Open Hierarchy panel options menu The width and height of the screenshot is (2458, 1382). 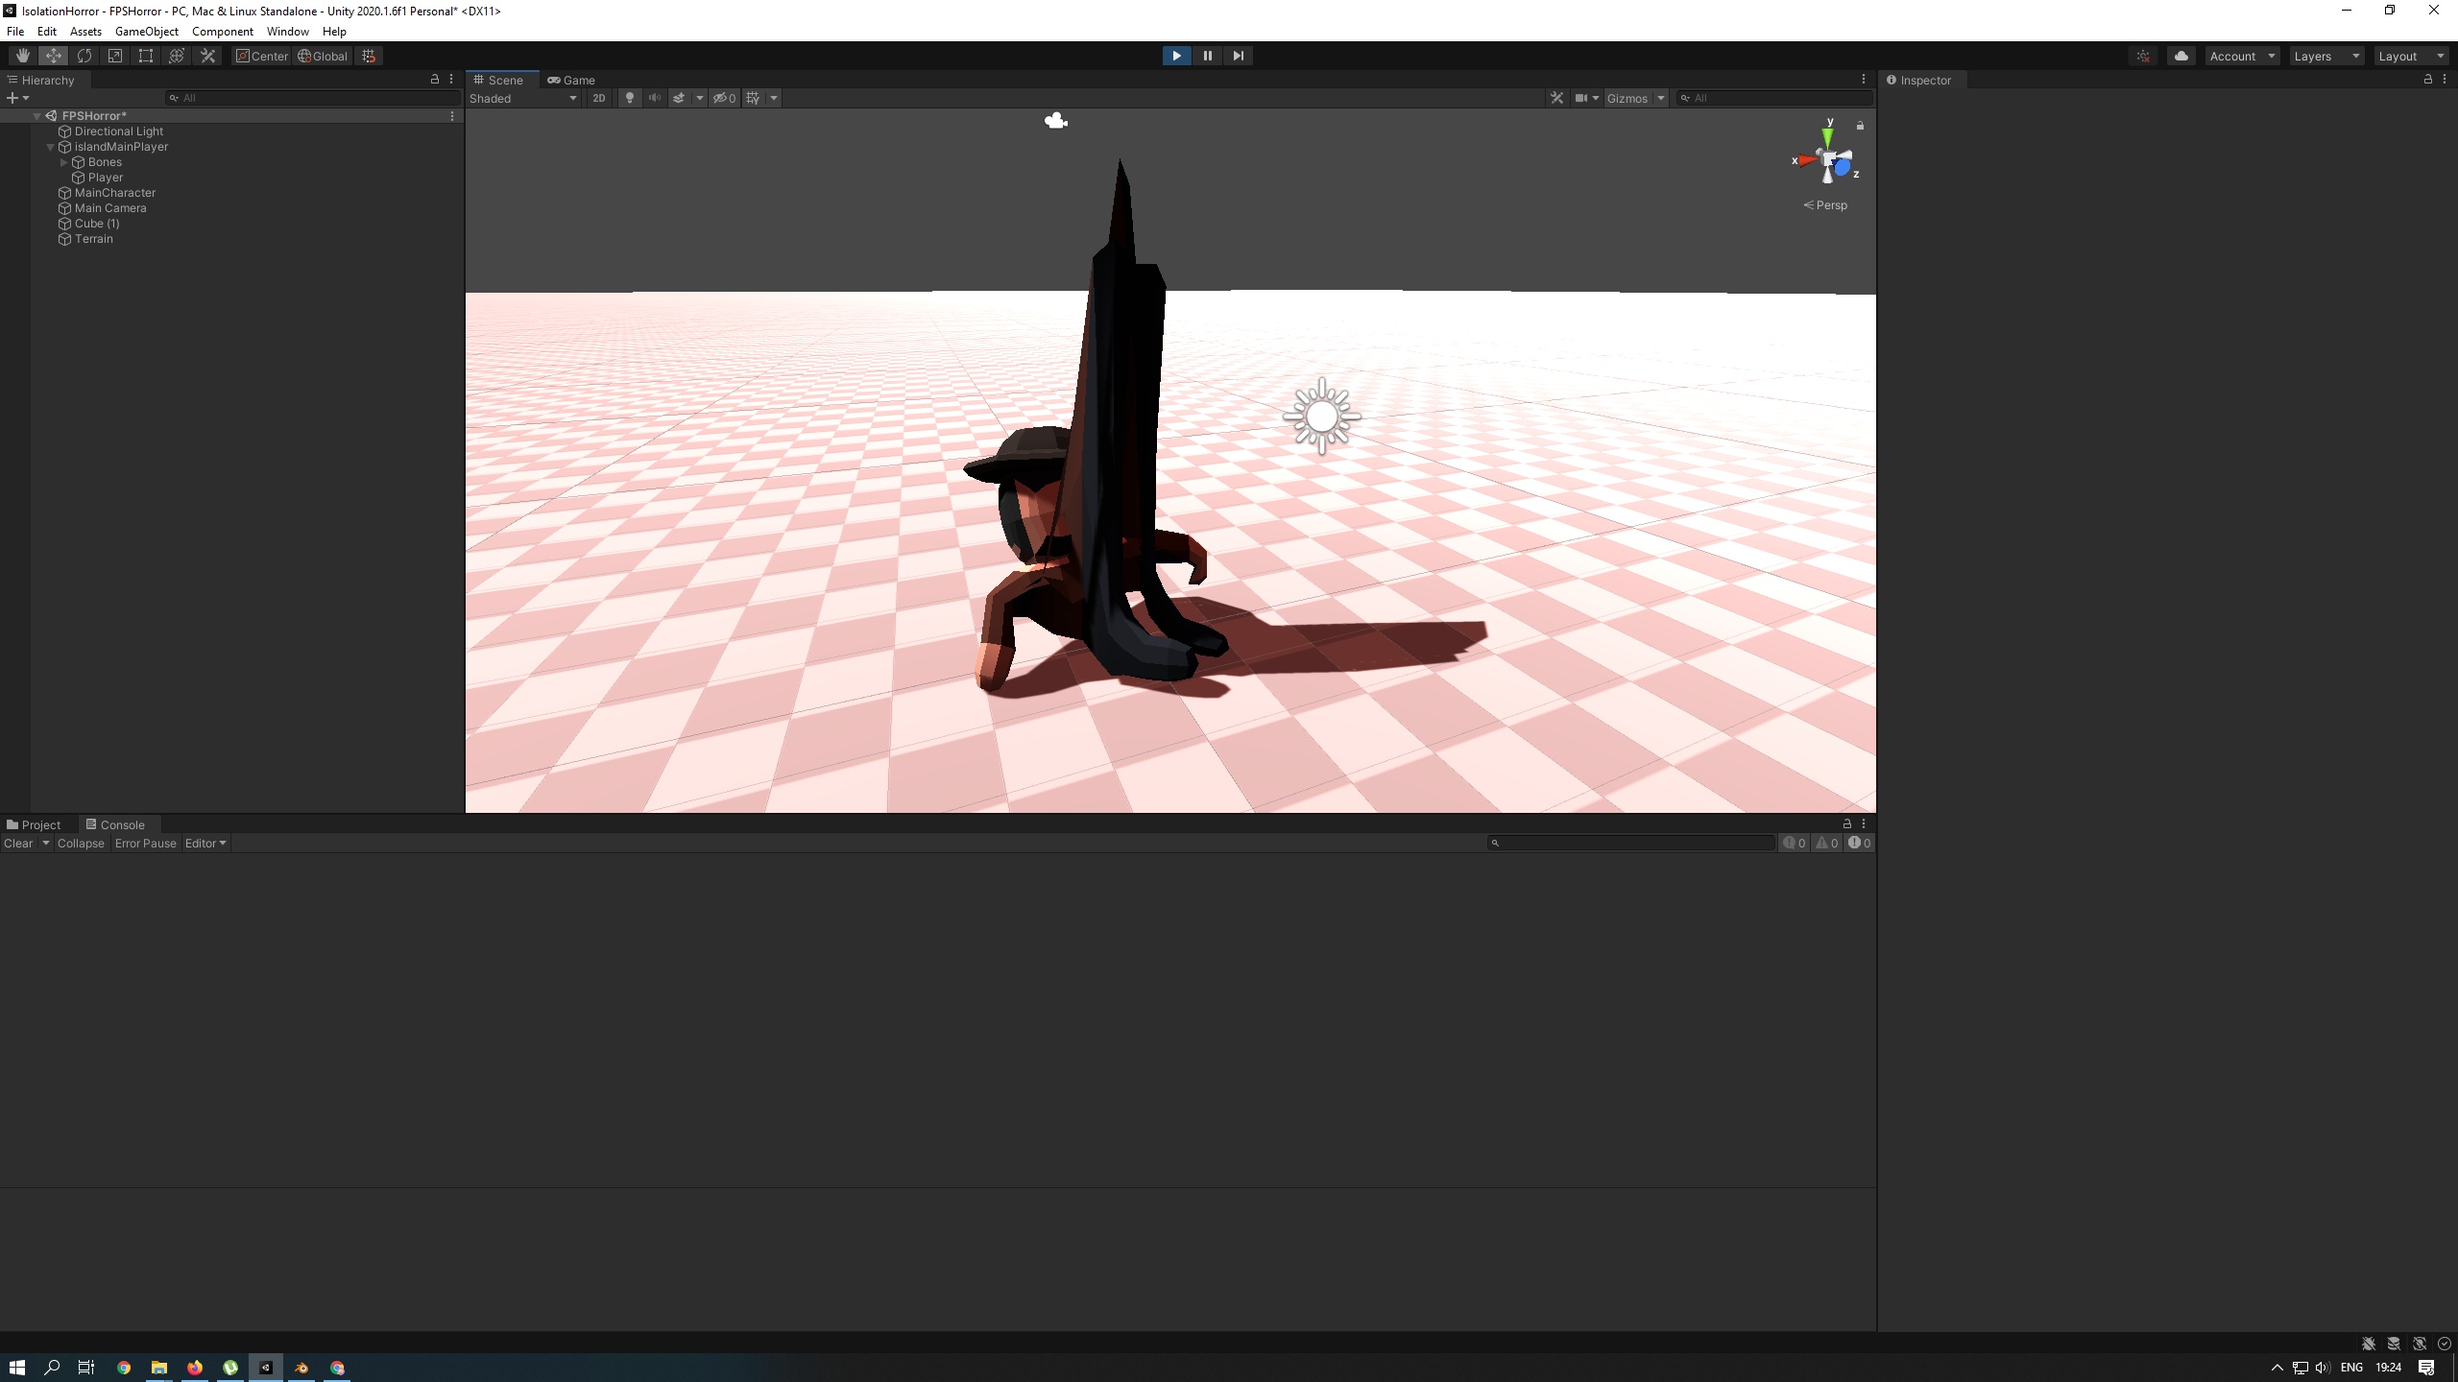pyautogui.click(x=451, y=80)
